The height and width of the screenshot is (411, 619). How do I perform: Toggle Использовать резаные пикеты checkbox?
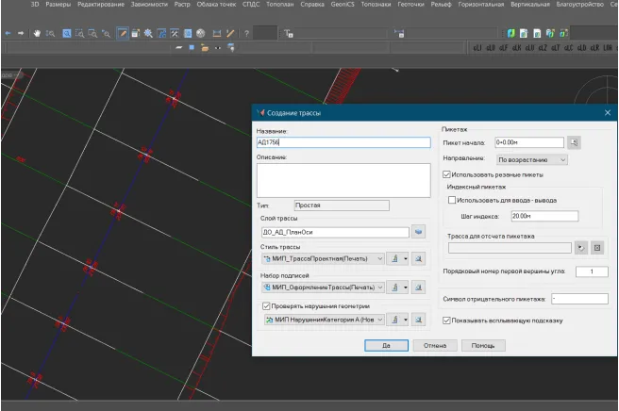coord(447,174)
